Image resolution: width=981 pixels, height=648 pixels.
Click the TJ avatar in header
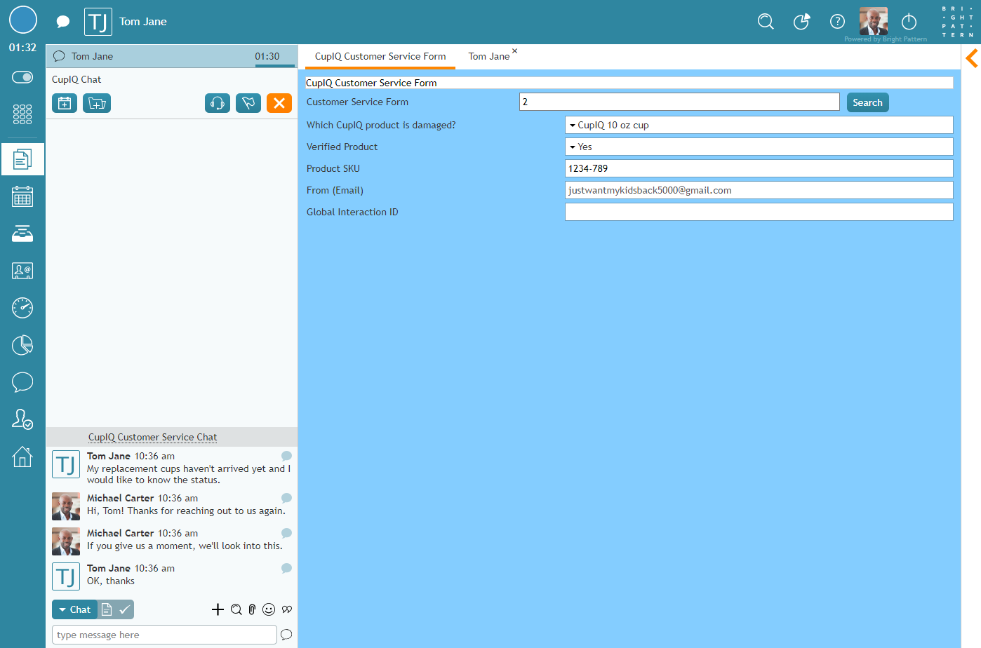click(x=98, y=22)
